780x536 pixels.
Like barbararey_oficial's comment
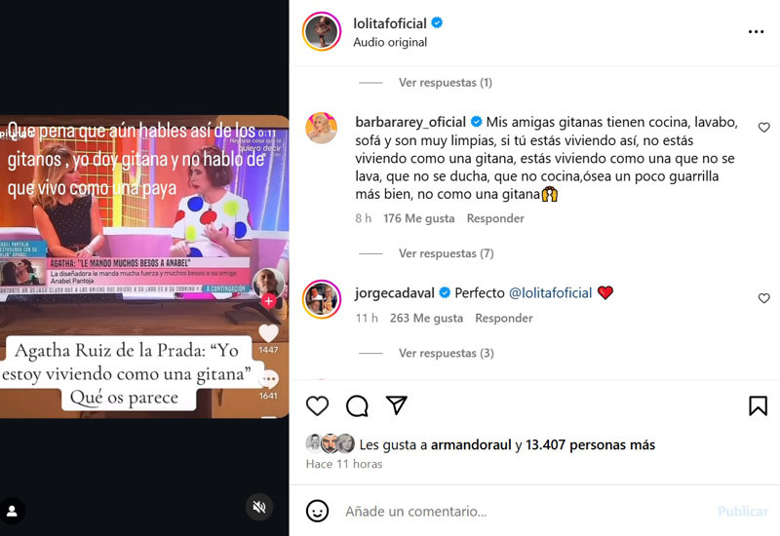click(x=764, y=128)
